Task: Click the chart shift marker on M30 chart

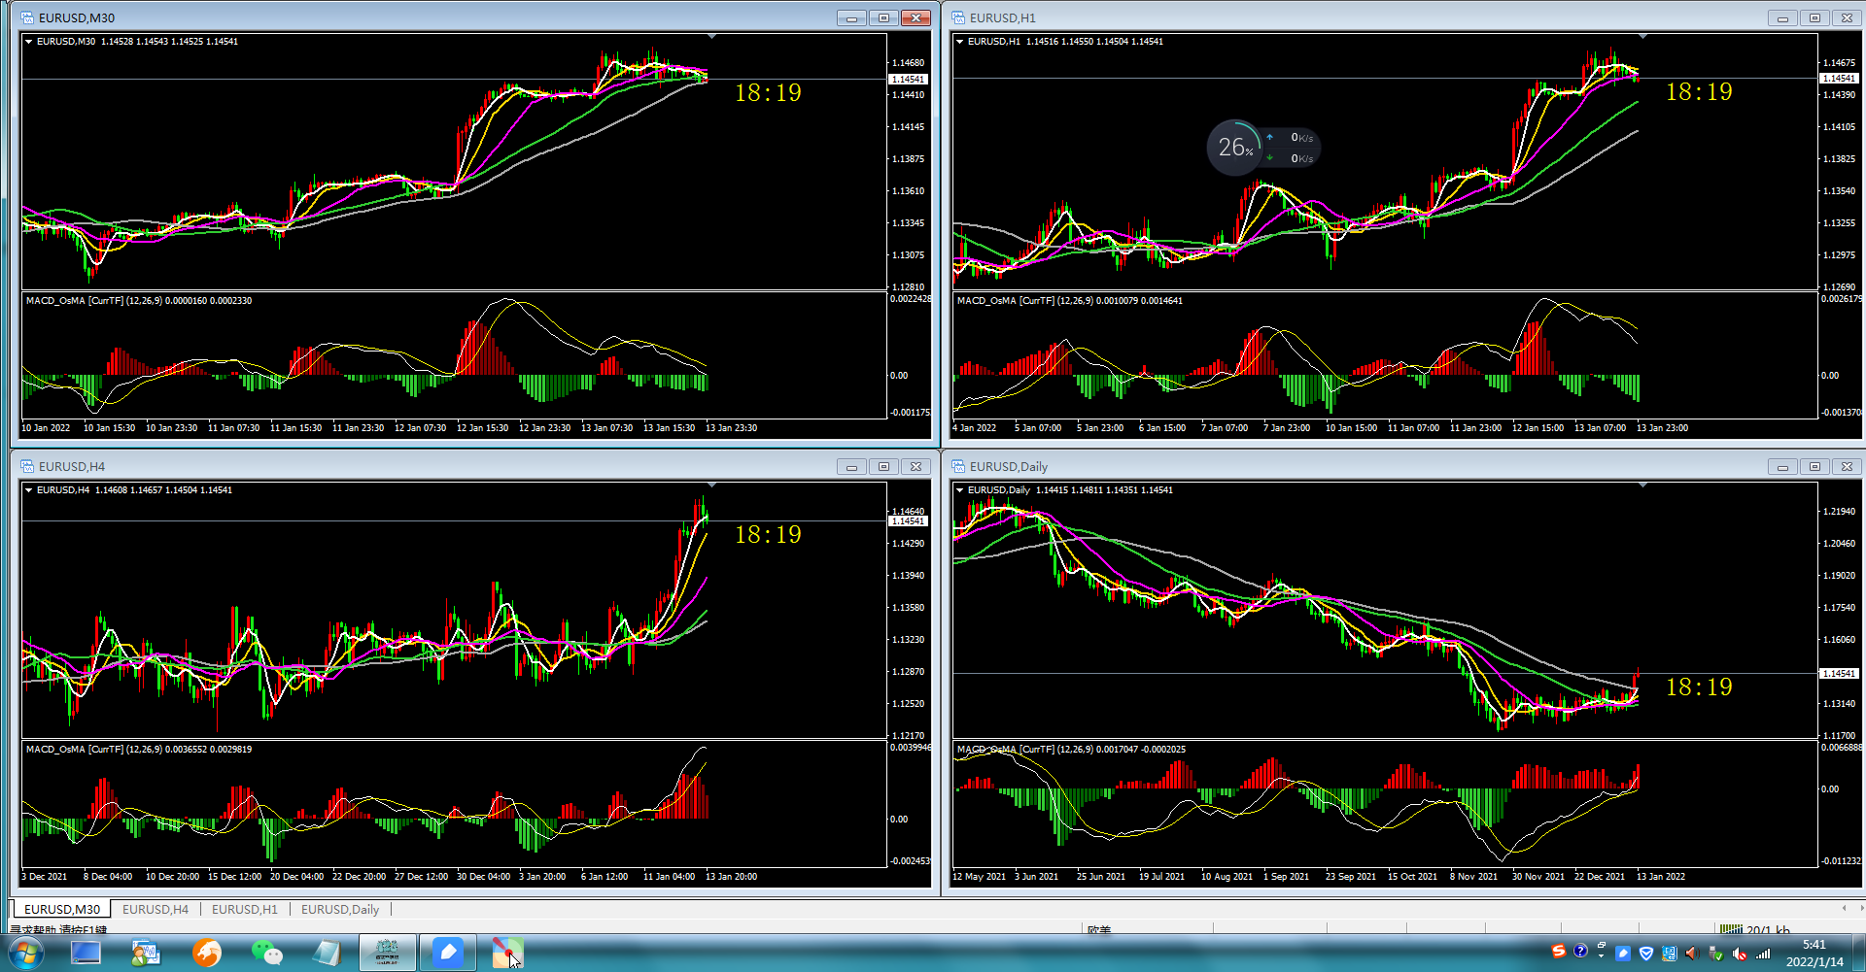Action: pyautogui.click(x=712, y=36)
